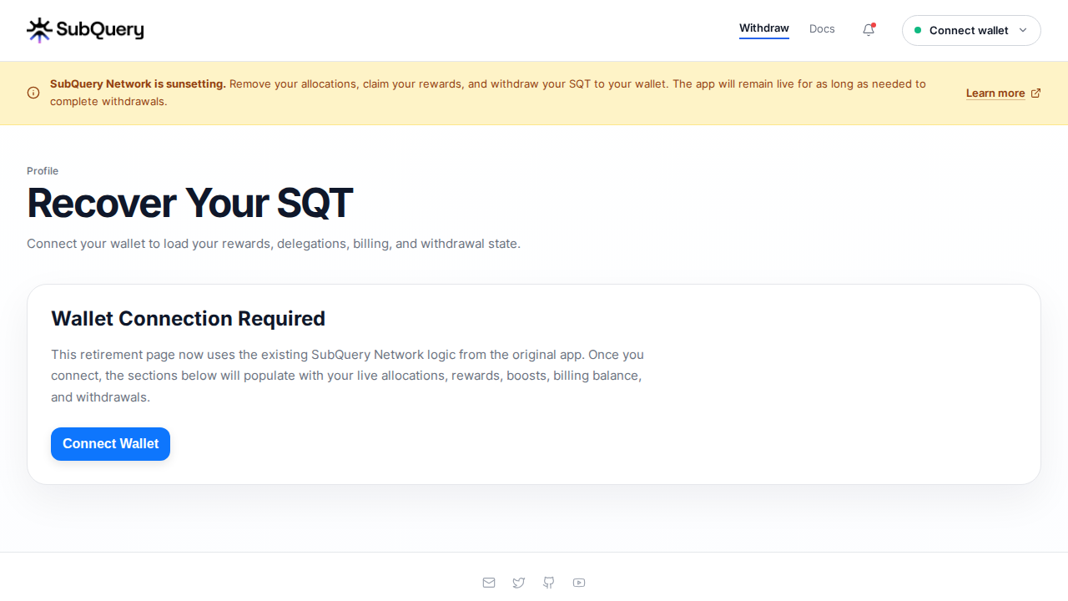Image resolution: width=1068 pixels, height=601 pixels.
Task: Open the Docs menu item
Action: [822, 29]
